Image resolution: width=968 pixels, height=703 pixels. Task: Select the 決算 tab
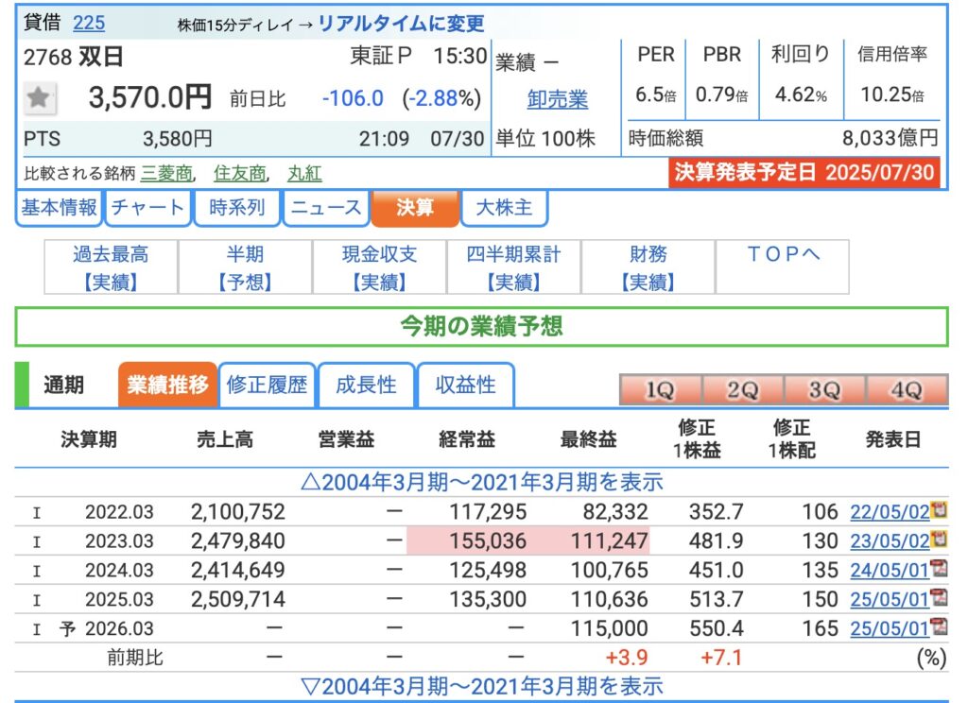click(415, 208)
